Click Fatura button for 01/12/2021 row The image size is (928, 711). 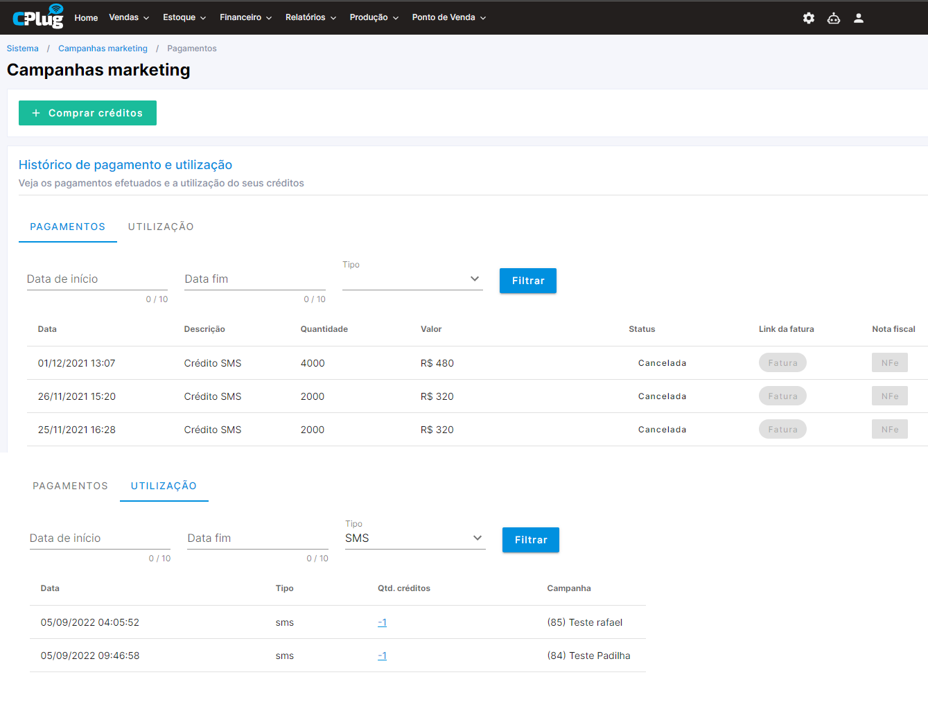coord(782,362)
